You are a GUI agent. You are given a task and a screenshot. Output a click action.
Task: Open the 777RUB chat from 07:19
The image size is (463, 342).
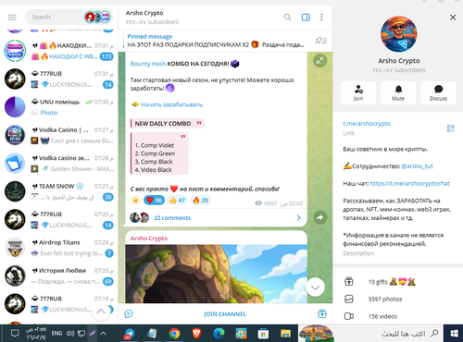pyautogui.click(x=58, y=304)
